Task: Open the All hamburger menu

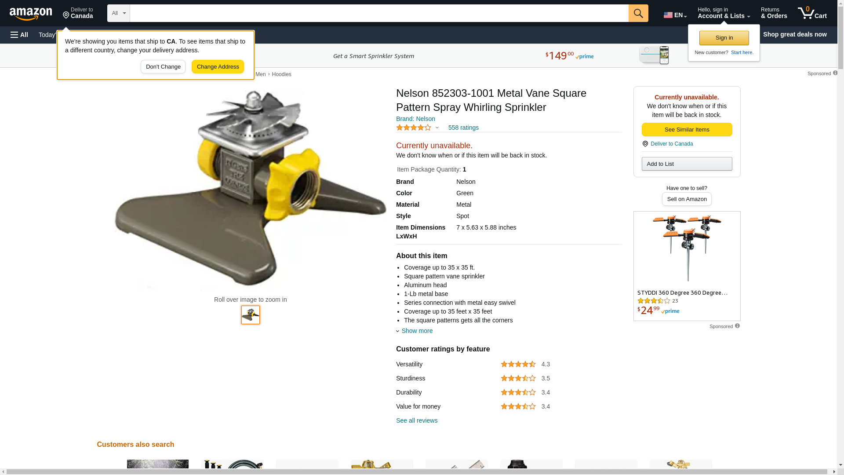Action: coord(19,35)
